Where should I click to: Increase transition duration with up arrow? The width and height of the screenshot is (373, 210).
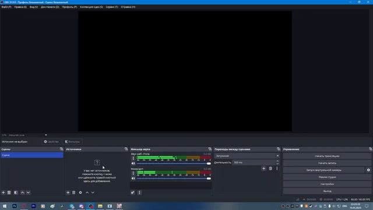277,161
